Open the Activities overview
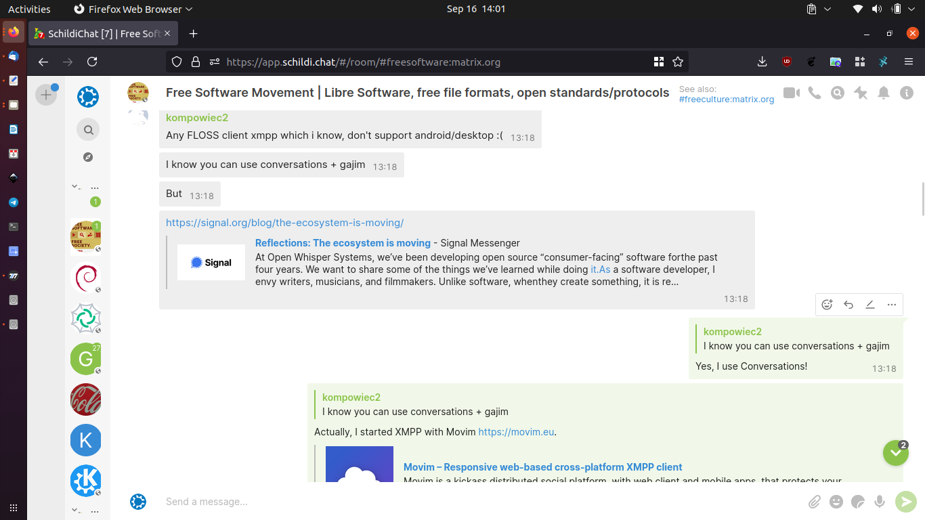This screenshot has width=925, height=520. click(x=29, y=9)
